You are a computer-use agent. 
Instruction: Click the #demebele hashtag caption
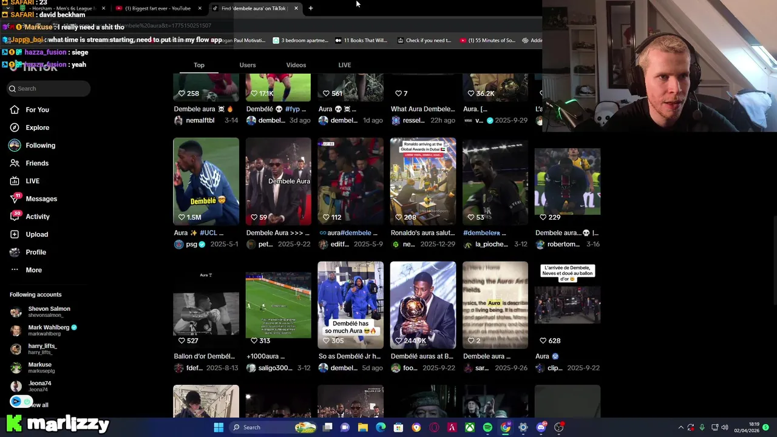(x=481, y=233)
